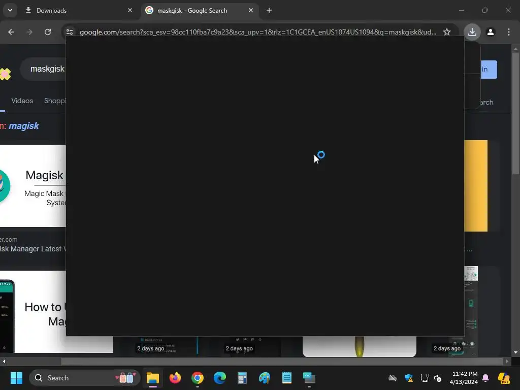520x390 pixels.
Task: Open the tab search dropdown chevron
Action: click(10, 10)
